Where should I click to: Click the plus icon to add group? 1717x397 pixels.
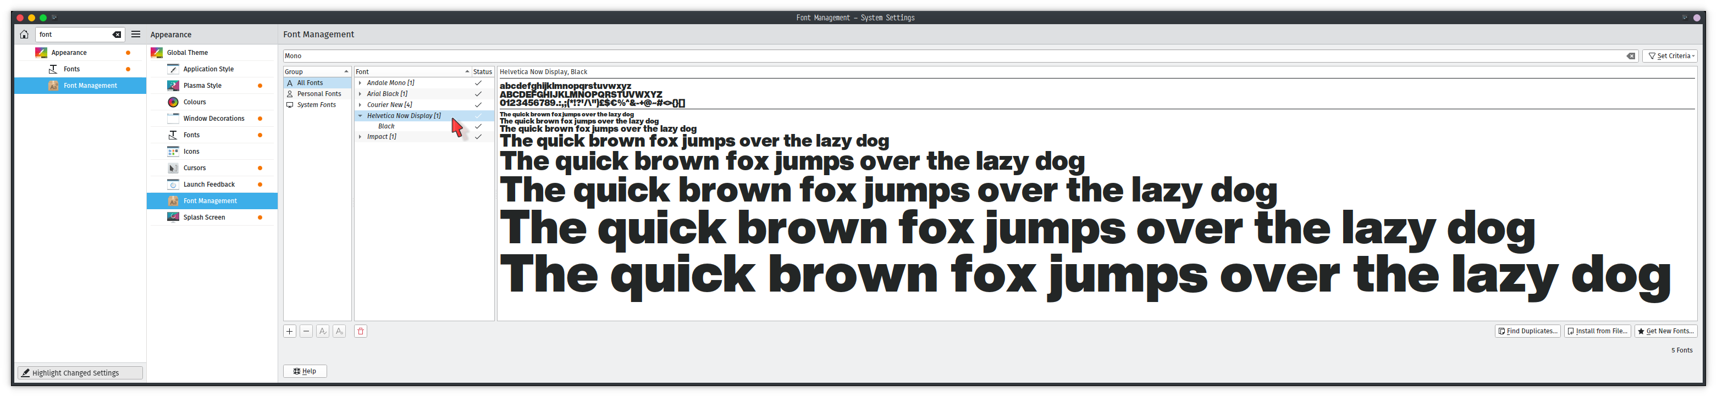[x=290, y=331]
